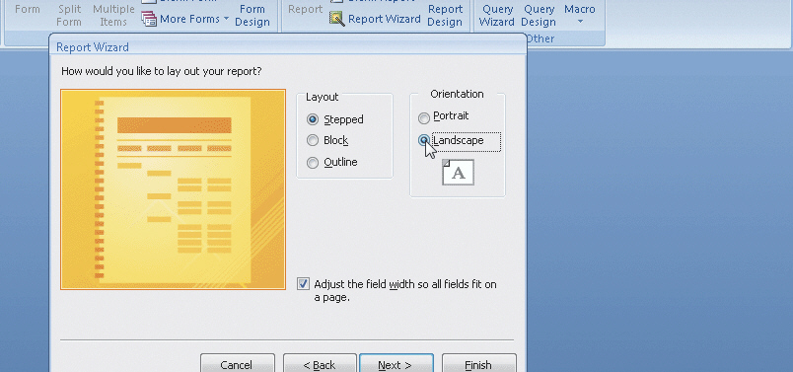The image size is (793, 372).
Task: Click the Multiple Items ribbon button
Action: point(113,15)
